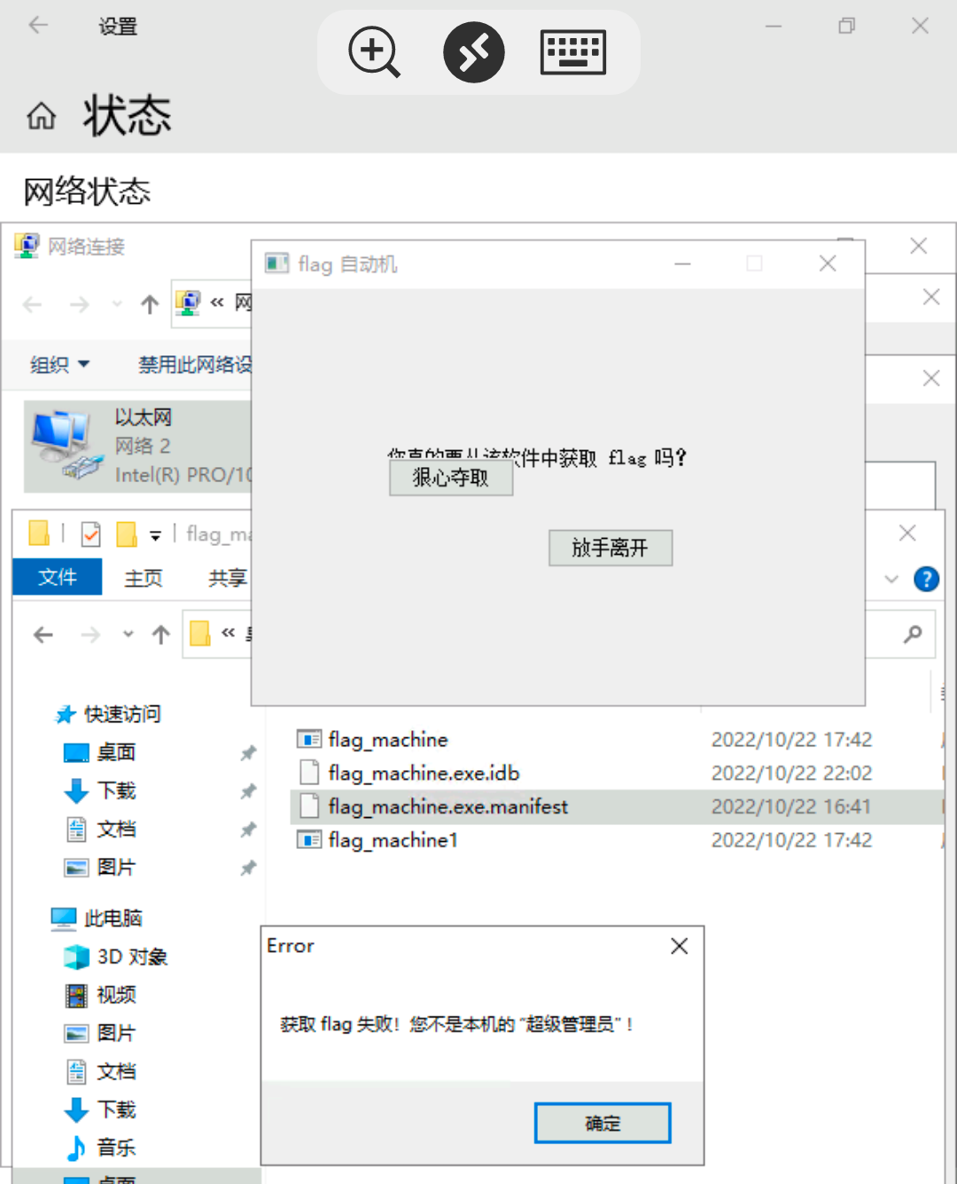This screenshot has width=957, height=1184.
Task: Switch to the 主页 ribbon tab
Action: click(x=144, y=577)
